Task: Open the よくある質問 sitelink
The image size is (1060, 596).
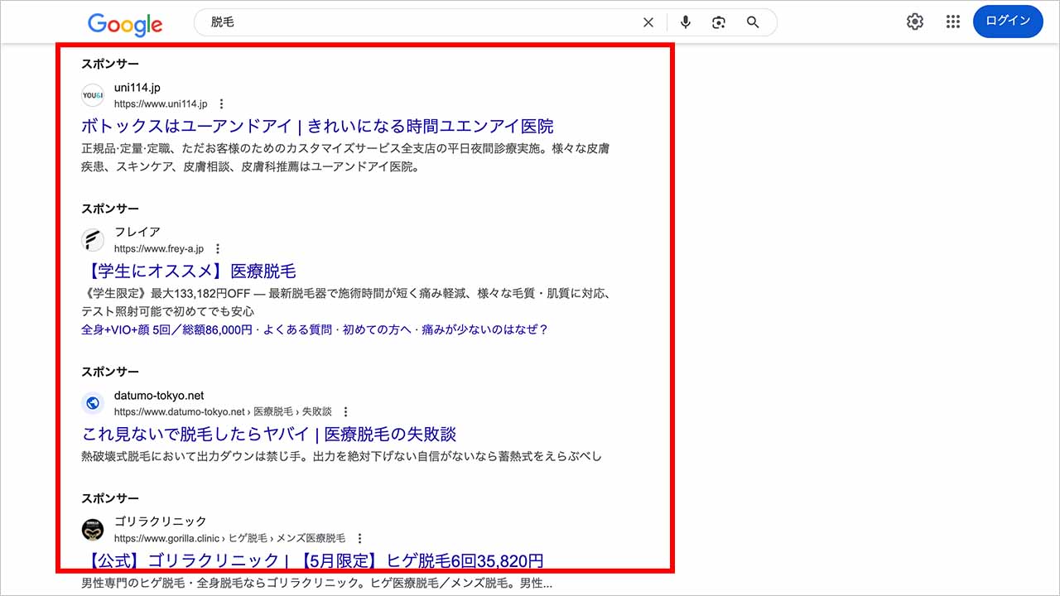Action: point(296,329)
